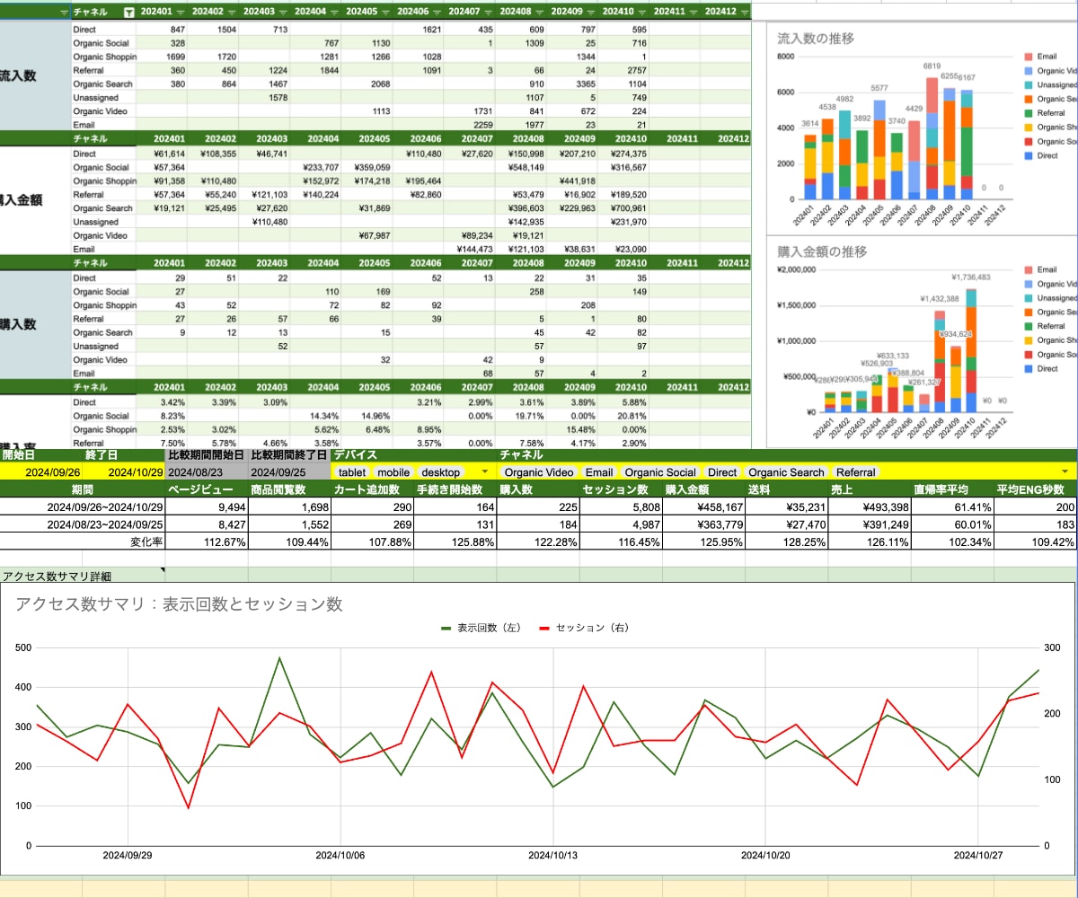The height and width of the screenshot is (898, 1078).
Task: Open the filter icon for column 202412
Action: 743,13
